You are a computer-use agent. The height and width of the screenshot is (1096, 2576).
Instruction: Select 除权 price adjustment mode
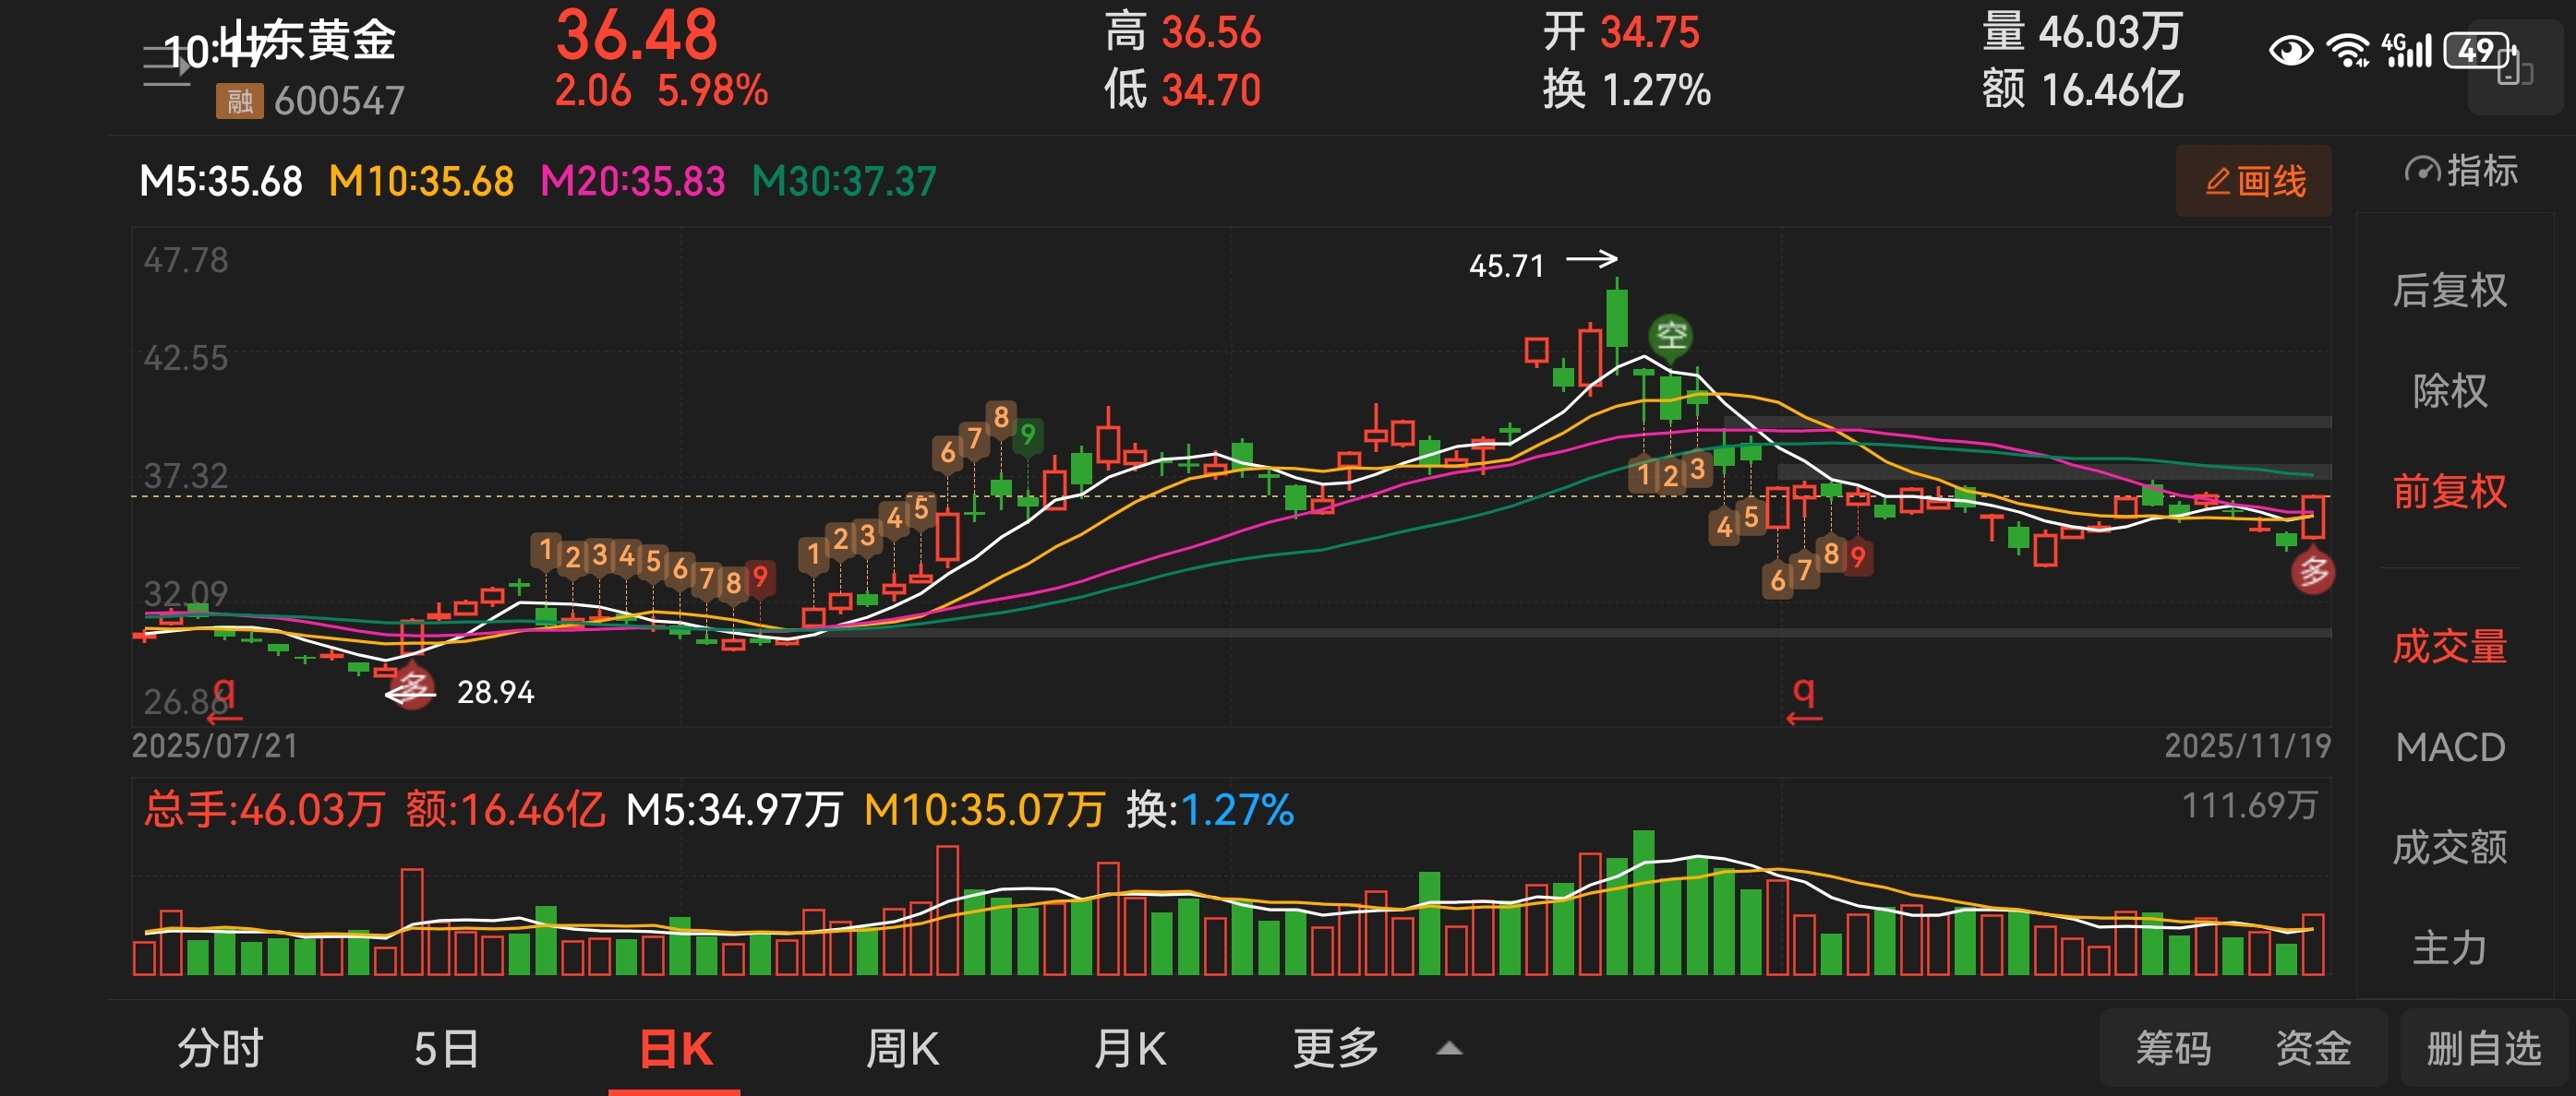coord(2449,390)
